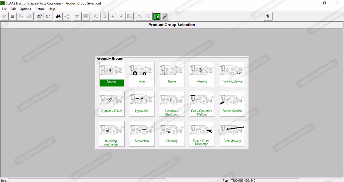
Task: Select the Axle assembly group
Action: point(142,74)
